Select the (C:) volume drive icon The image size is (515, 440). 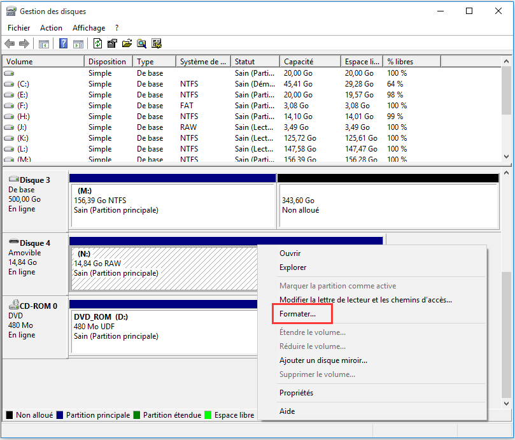pos(9,84)
